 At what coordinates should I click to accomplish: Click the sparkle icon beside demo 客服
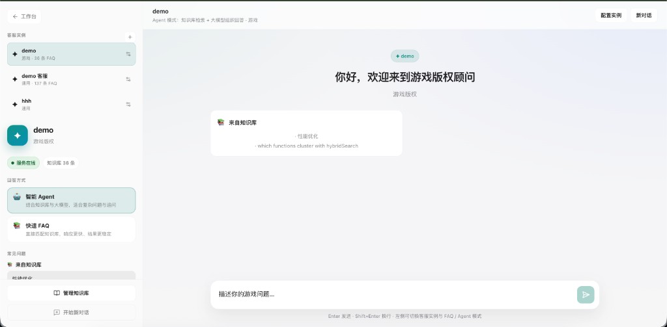15,79
